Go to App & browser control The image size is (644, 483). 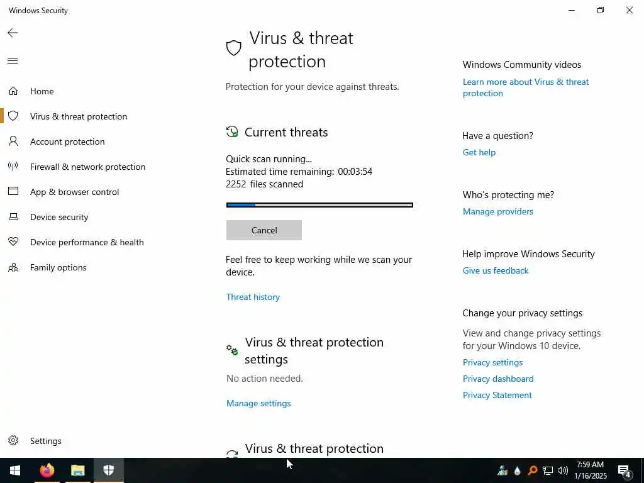pyautogui.click(x=74, y=192)
